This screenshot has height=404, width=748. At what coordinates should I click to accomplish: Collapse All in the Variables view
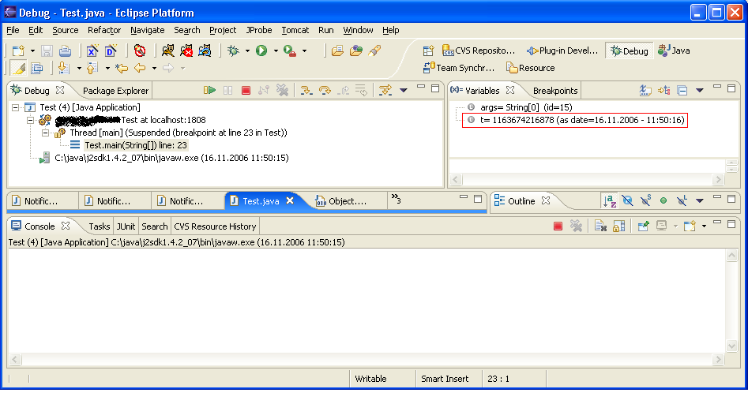click(682, 90)
